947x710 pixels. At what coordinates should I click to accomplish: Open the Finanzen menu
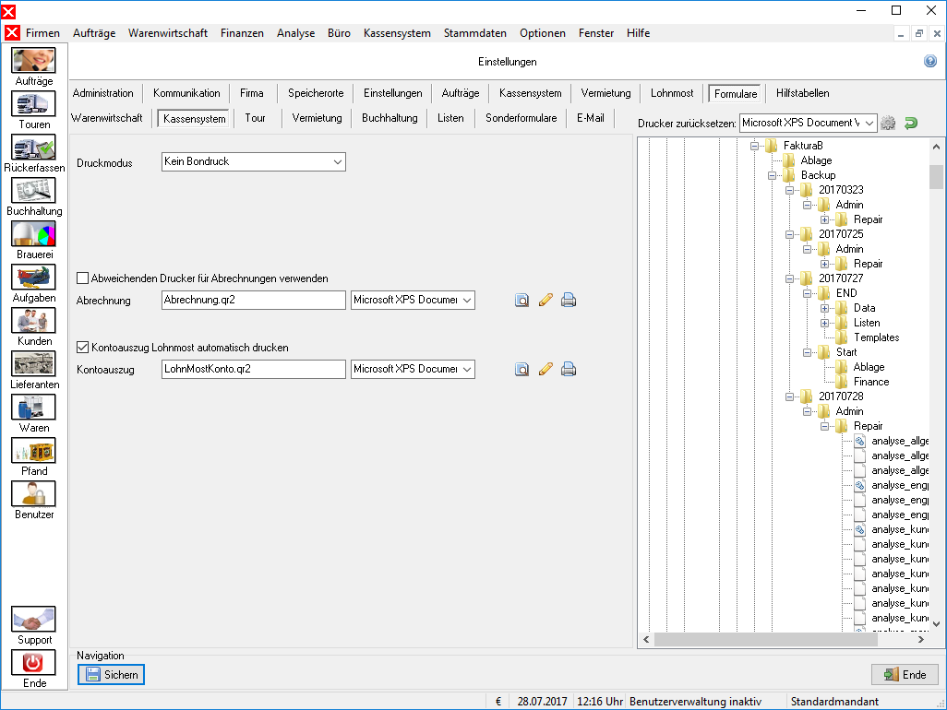pos(242,33)
